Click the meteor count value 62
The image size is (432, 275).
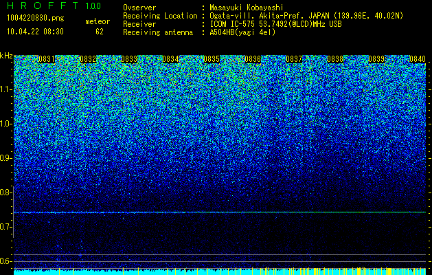100,32
